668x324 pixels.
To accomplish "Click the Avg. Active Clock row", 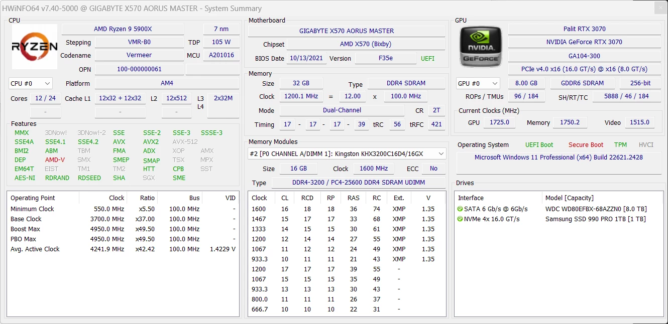I will point(123,249).
